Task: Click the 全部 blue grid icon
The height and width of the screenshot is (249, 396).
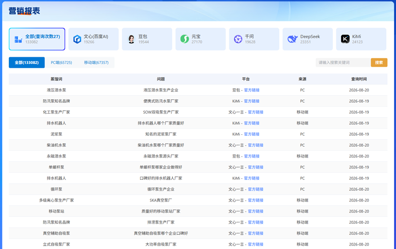Action: tap(18, 40)
